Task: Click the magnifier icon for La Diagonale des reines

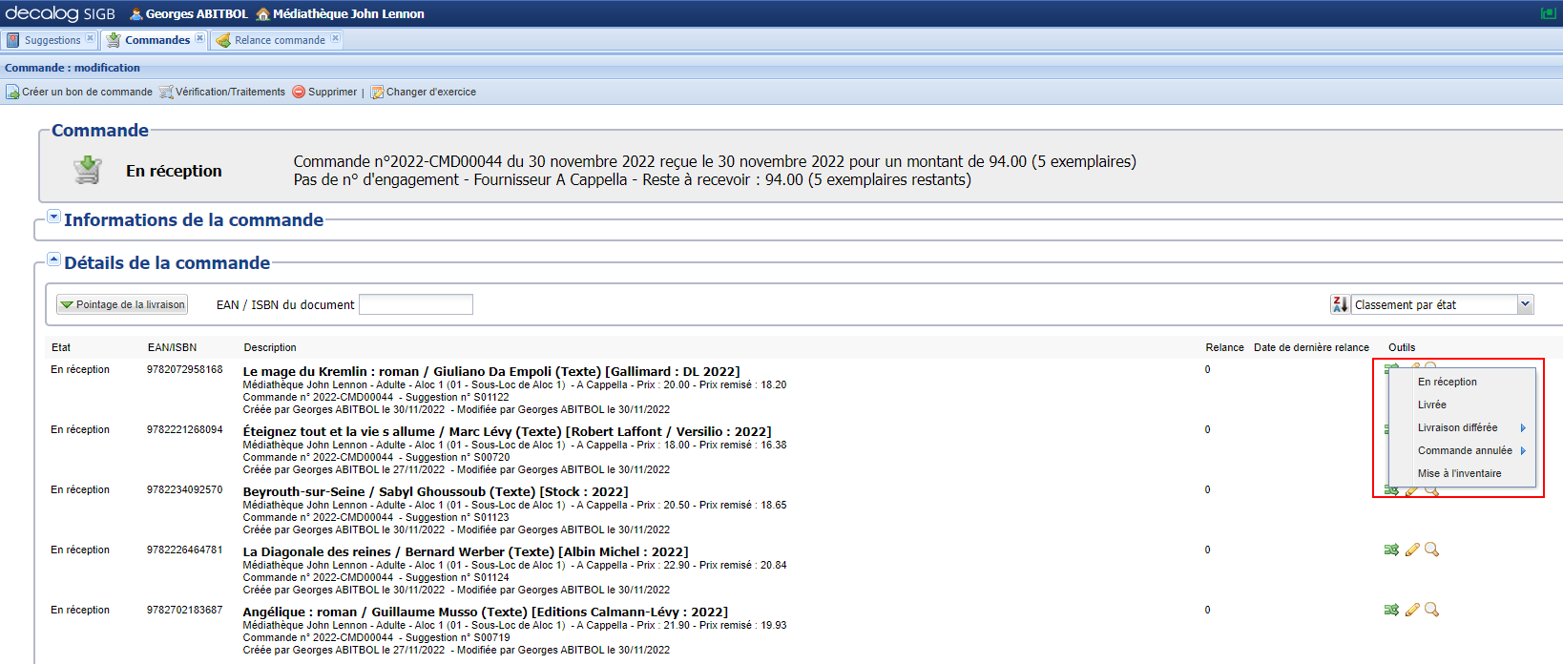Action: pos(1431,550)
